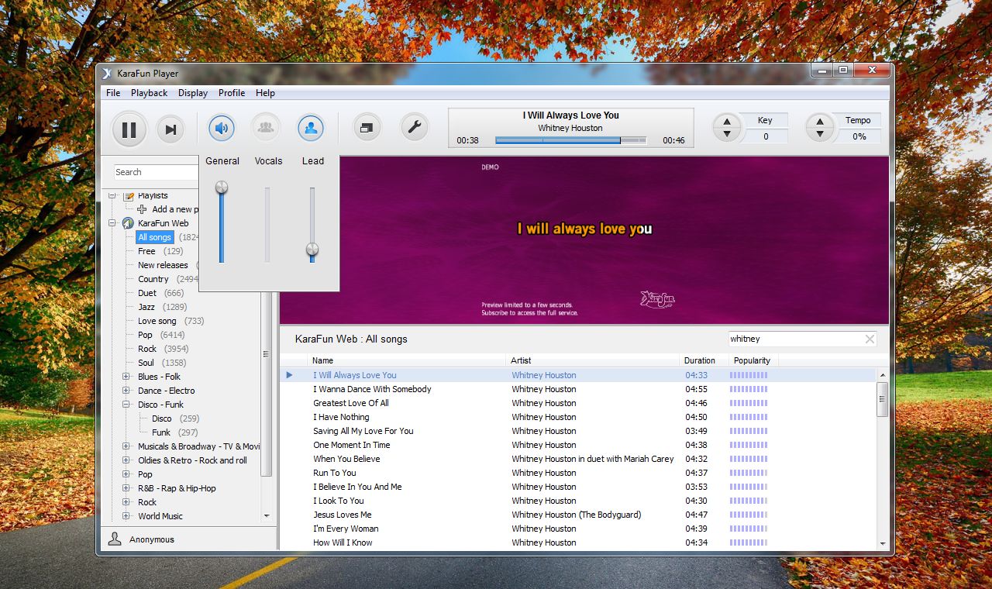
Task: Click song list scrollbar down arrow
Action: pyautogui.click(x=883, y=544)
